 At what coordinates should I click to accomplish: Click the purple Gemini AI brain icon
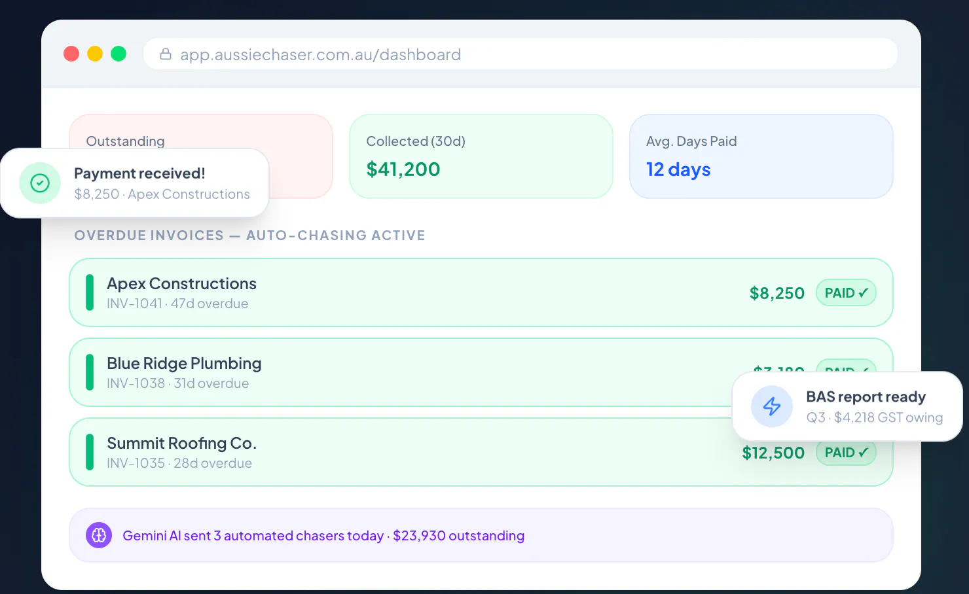pos(99,535)
